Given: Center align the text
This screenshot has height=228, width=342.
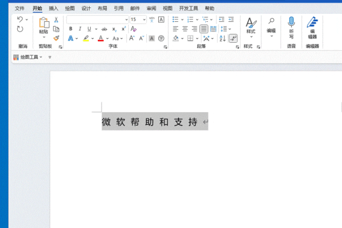Looking at the screenshot, I should tap(185, 29).
